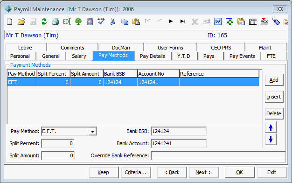Open the Criteria... button
Viewport: 292px width, 183px height.
pyautogui.click(x=136, y=173)
